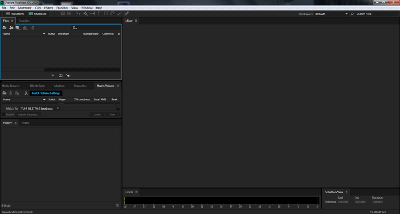
Task: Open the Files panel search filter dropdown
Action: pyautogui.click(x=74, y=28)
